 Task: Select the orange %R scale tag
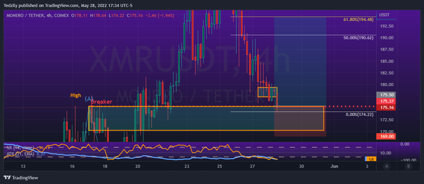pos(370,159)
